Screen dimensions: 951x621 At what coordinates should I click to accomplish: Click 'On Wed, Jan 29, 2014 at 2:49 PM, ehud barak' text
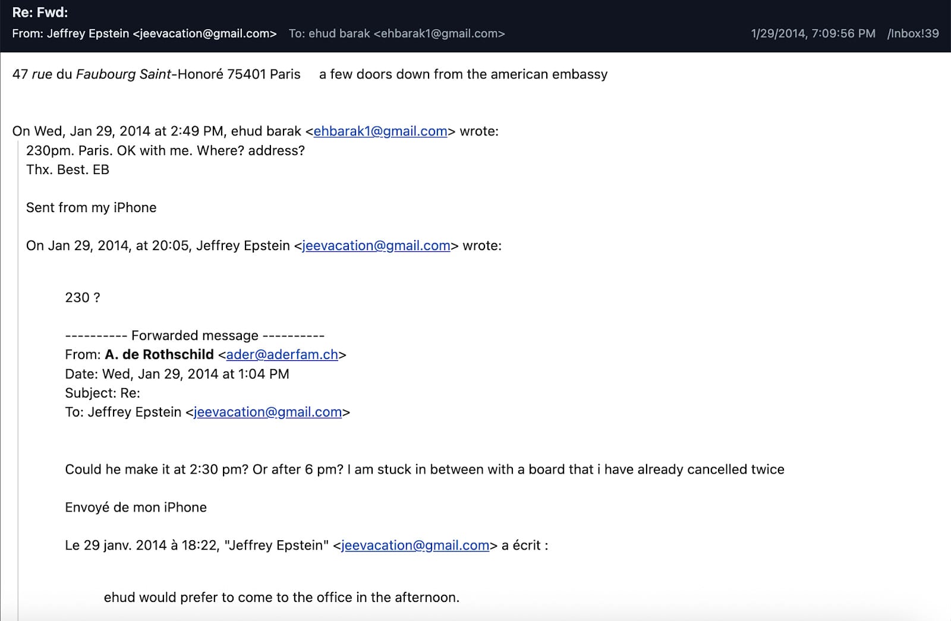pos(157,131)
